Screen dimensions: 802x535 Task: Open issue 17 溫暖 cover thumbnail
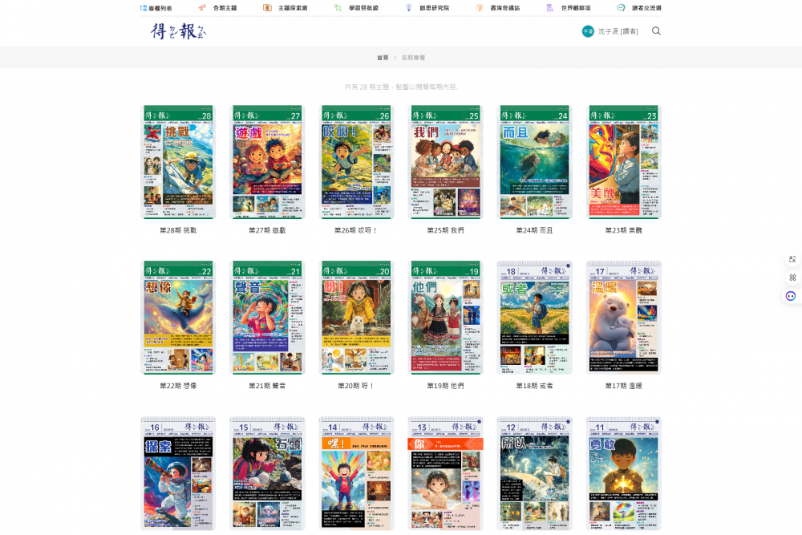(624, 318)
